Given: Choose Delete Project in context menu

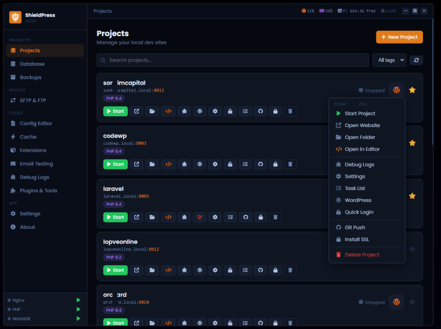Looking at the screenshot, I should (x=367, y=255).
